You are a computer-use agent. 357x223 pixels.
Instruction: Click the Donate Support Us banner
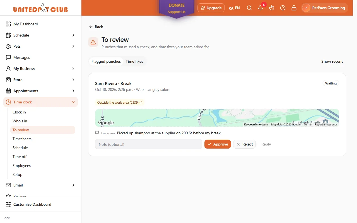pos(177,9)
